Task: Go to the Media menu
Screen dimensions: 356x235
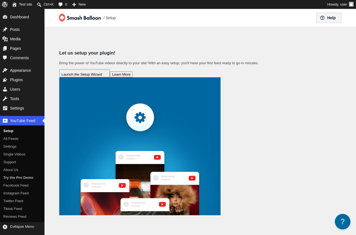Action: [x=22, y=39]
